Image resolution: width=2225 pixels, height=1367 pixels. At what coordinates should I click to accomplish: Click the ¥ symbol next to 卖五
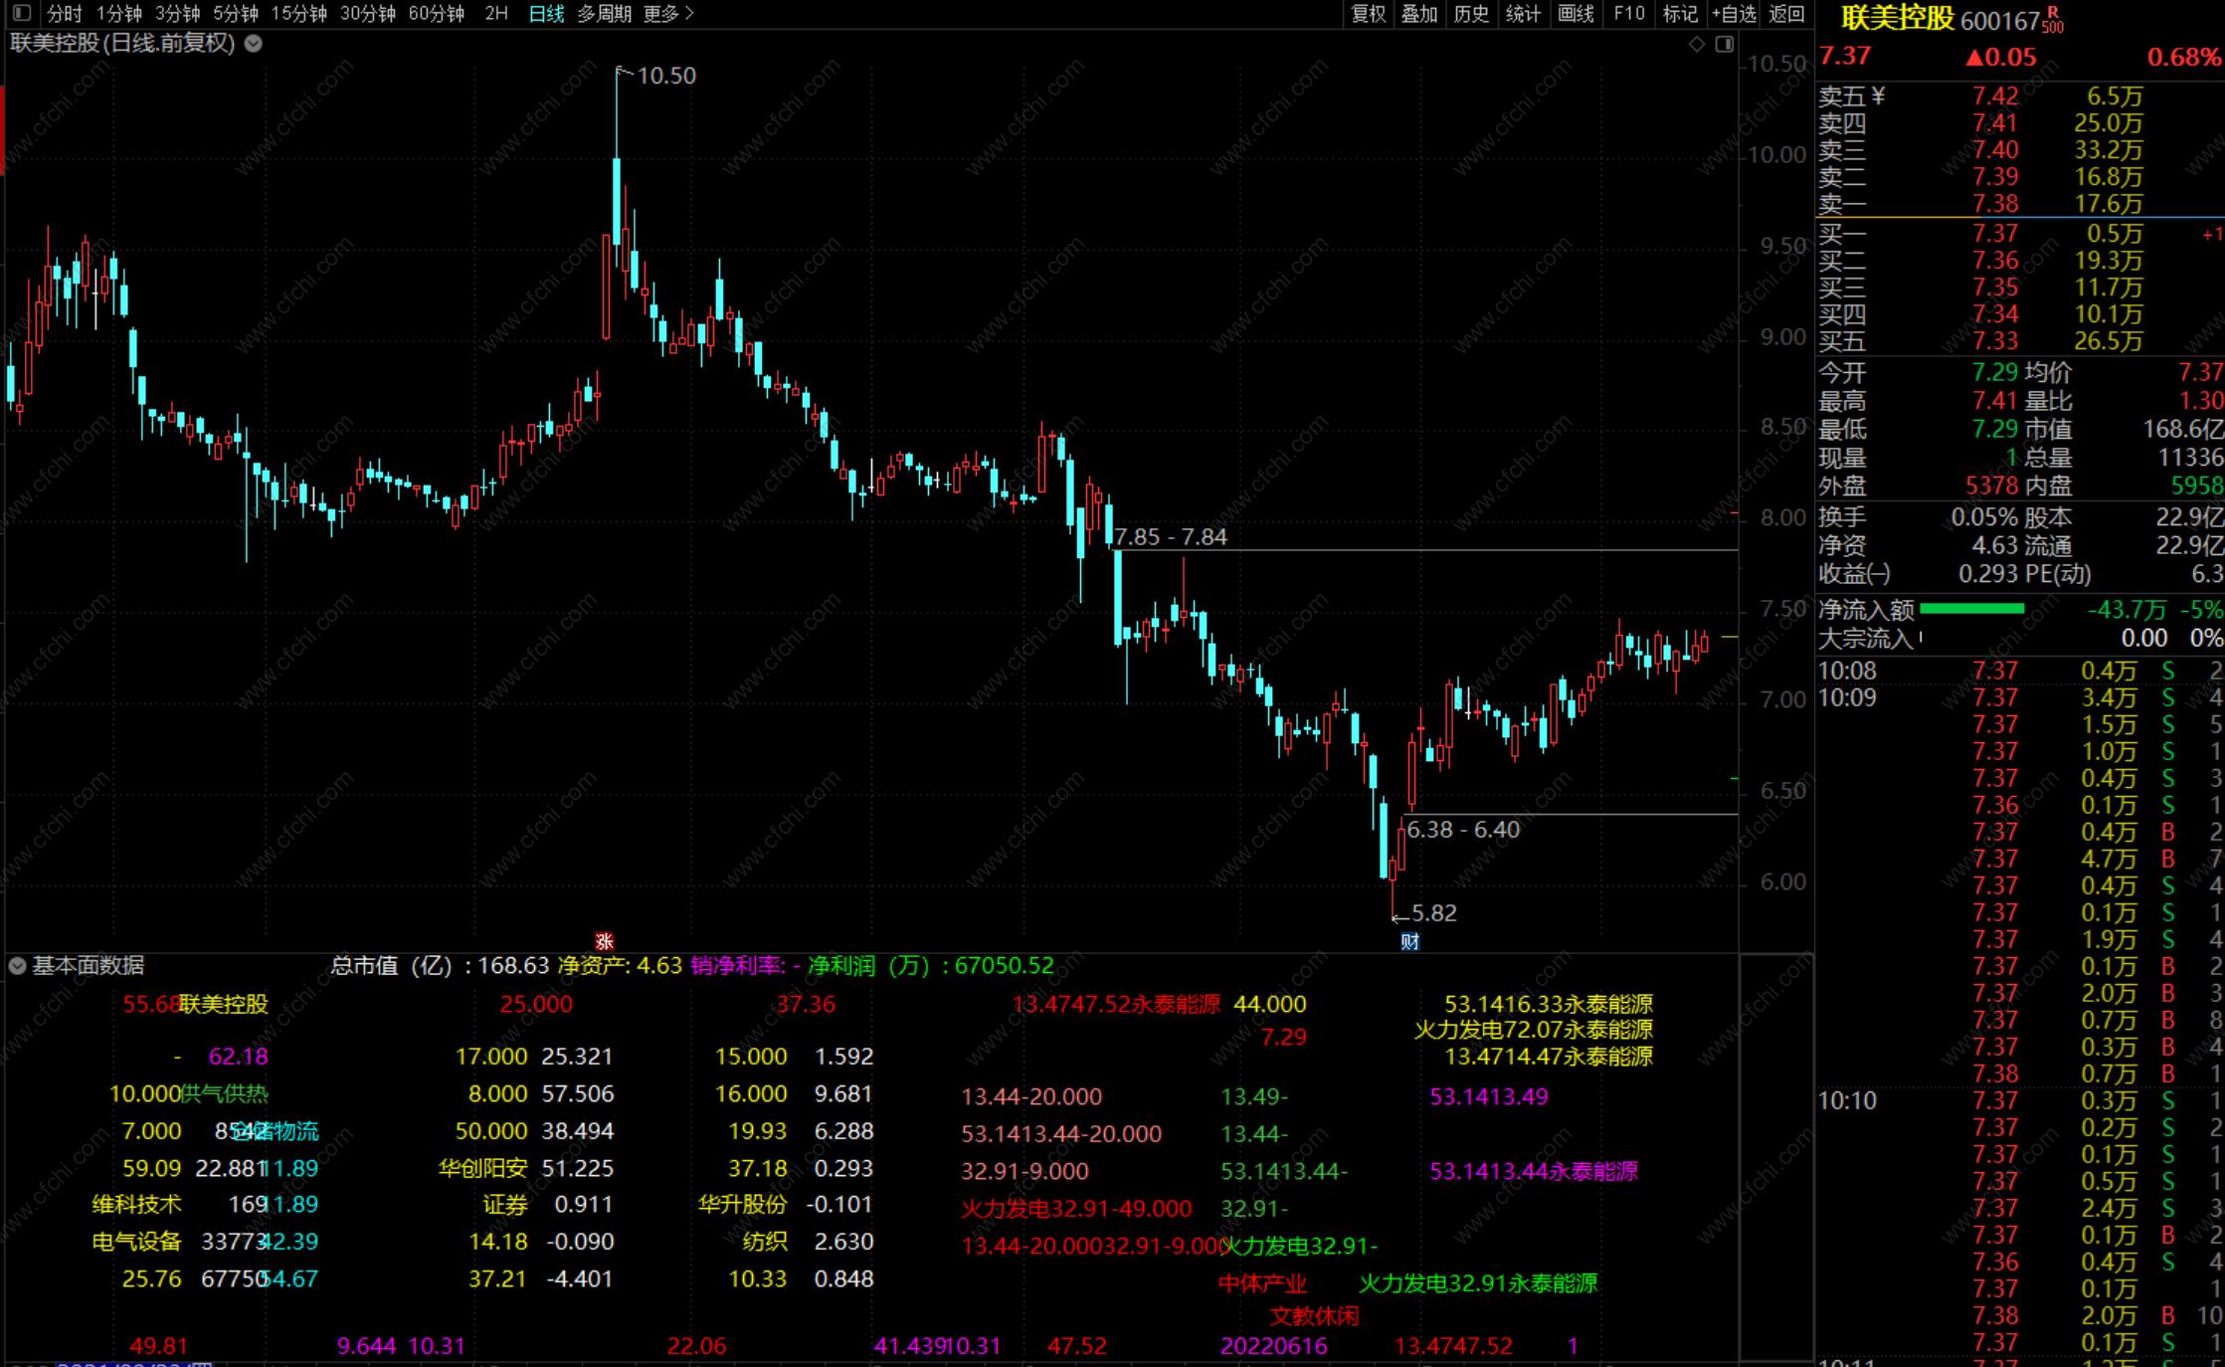(x=1878, y=96)
